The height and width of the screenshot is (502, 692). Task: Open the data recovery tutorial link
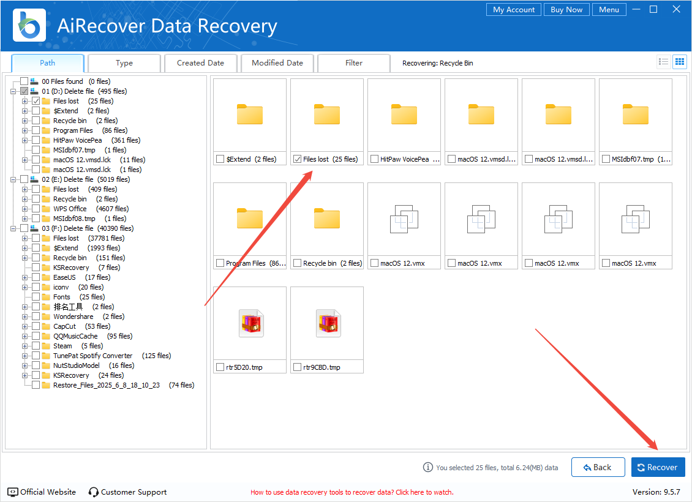(352, 492)
